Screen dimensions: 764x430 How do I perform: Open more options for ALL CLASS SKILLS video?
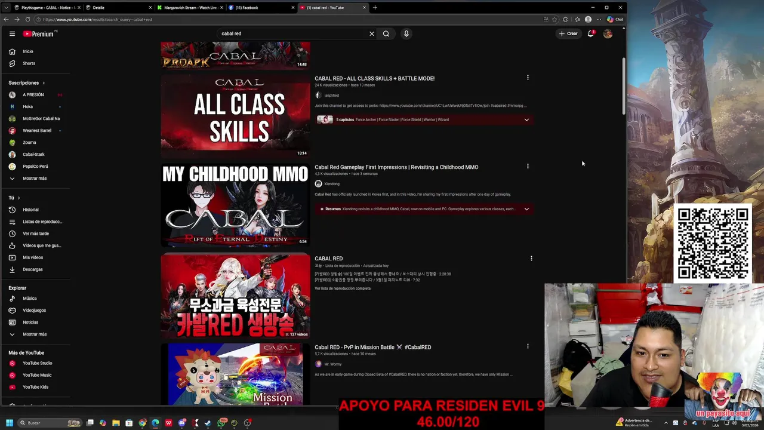528,78
